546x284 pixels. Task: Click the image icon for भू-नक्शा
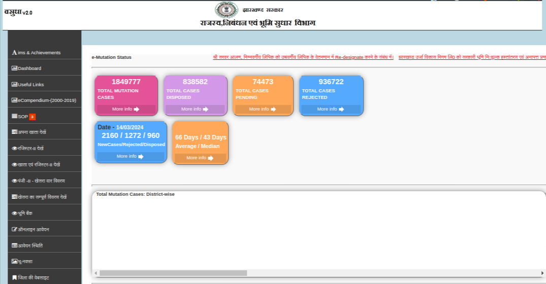point(14,262)
